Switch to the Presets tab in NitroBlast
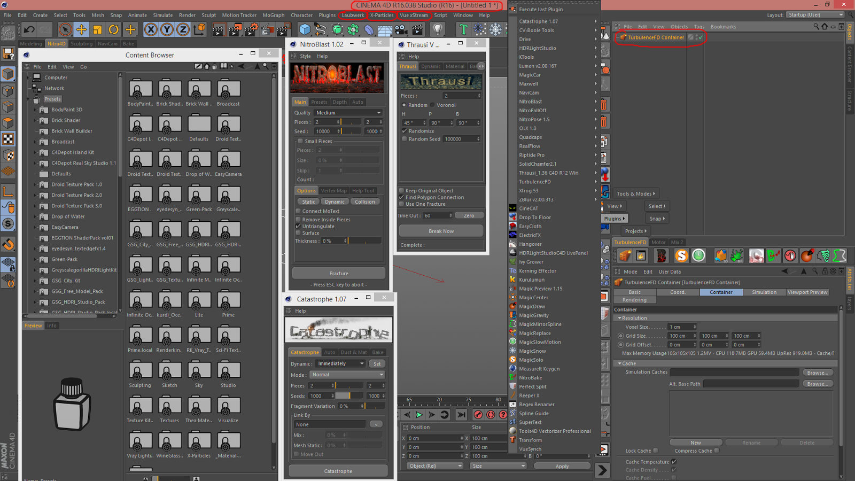The image size is (855, 481). 319,102
